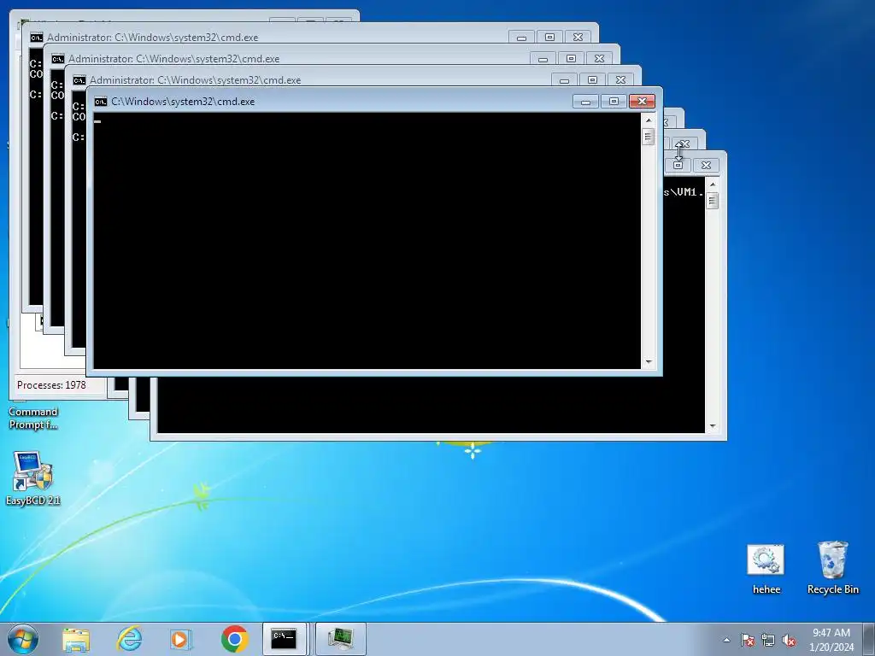
Task: Open Google Chrome from the taskbar
Action: point(234,639)
